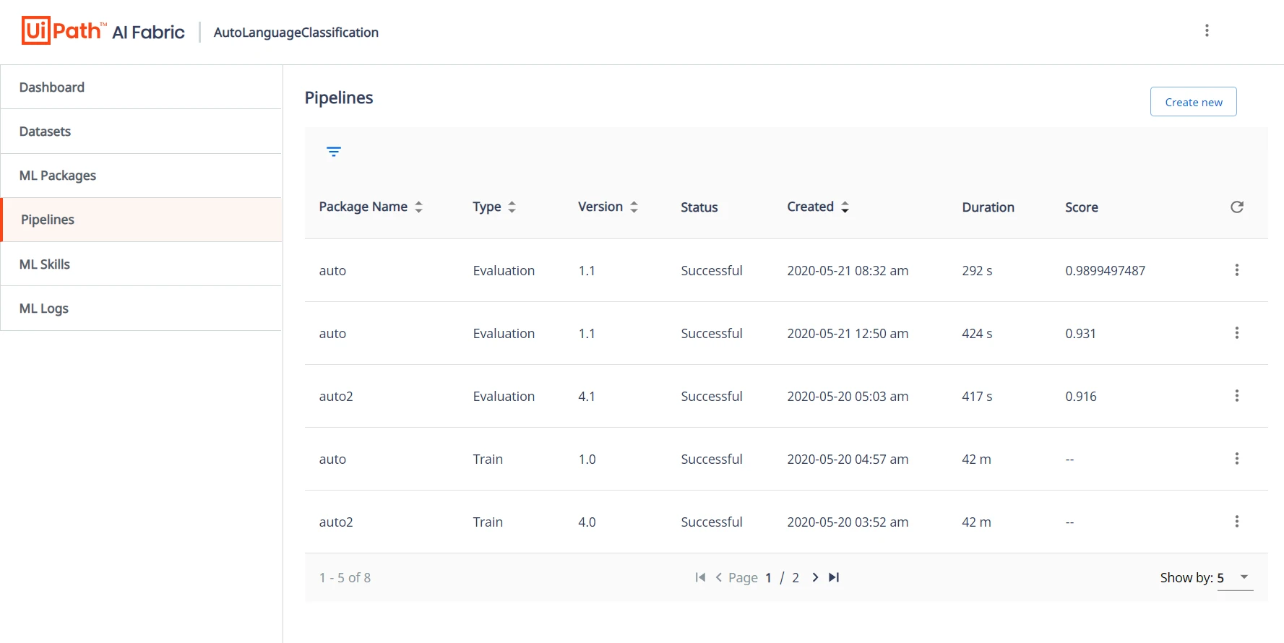Select the 2020-05-20 03:52 am cell

pyautogui.click(x=848, y=522)
